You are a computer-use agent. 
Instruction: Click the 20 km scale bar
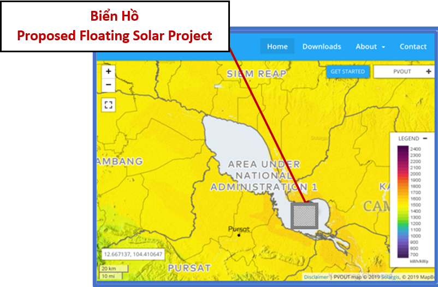tap(113, 268)
